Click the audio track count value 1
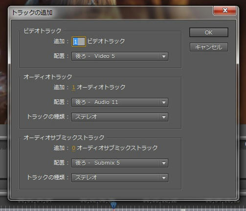The height and width of the screenshot is (211, 246). (73, 87)
